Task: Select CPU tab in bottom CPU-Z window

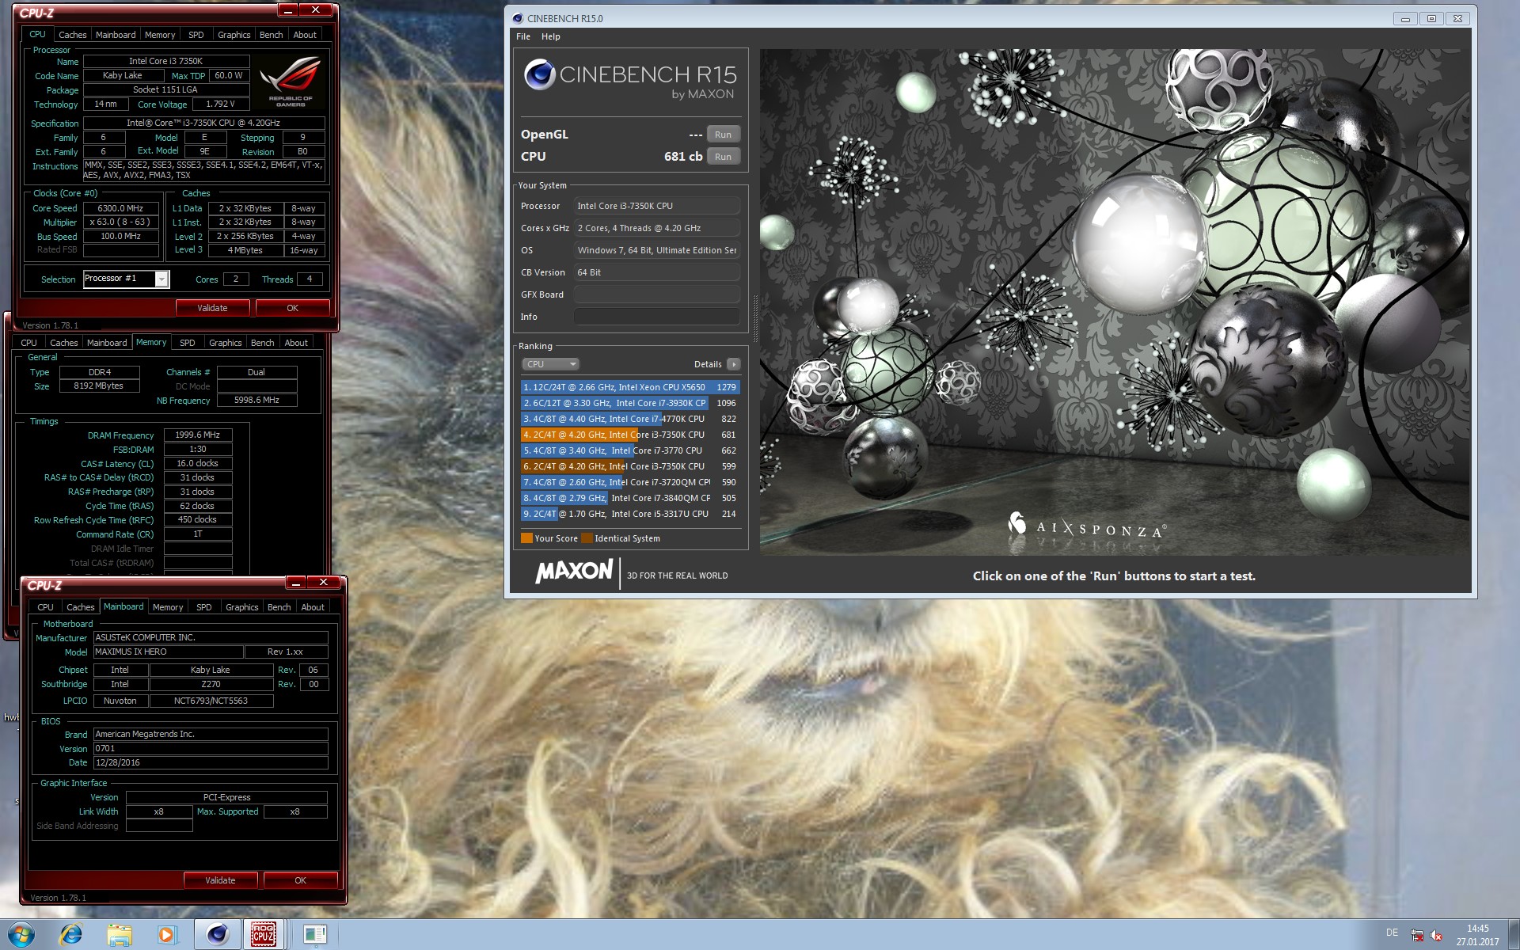Action: [x=46, y=607]
